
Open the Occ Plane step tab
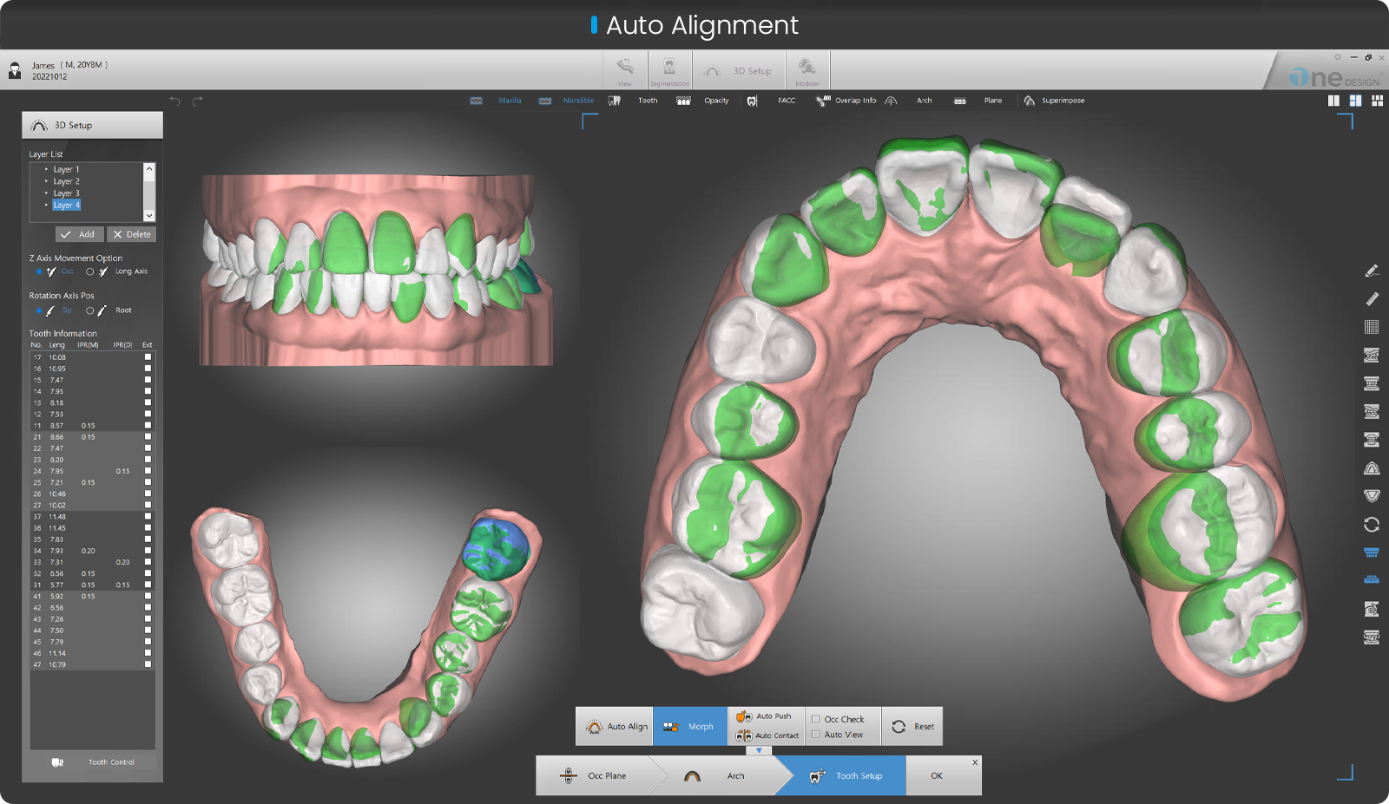(608, 775)
